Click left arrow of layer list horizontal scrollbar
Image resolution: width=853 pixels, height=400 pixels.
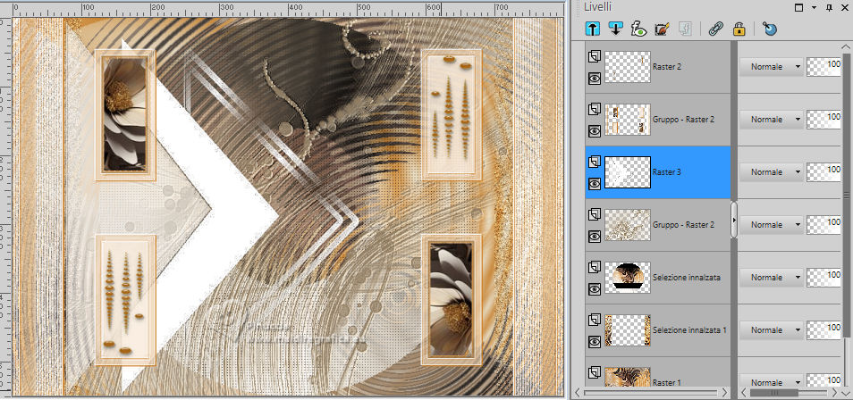(x=578, y=392)
